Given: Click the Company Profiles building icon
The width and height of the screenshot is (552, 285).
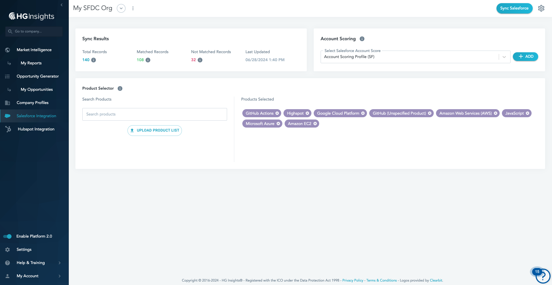Looking at the screenshot, I should click(8, 103).
